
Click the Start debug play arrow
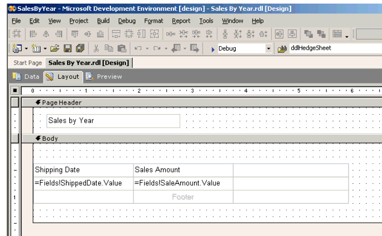(x=213, y=49)
